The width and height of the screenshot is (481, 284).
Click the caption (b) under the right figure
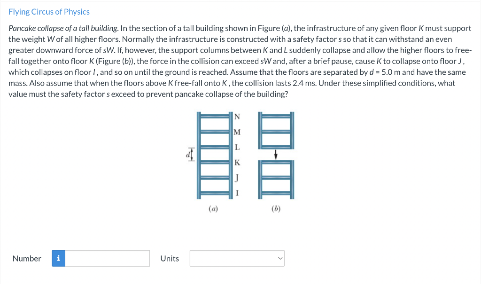[276, 209]
